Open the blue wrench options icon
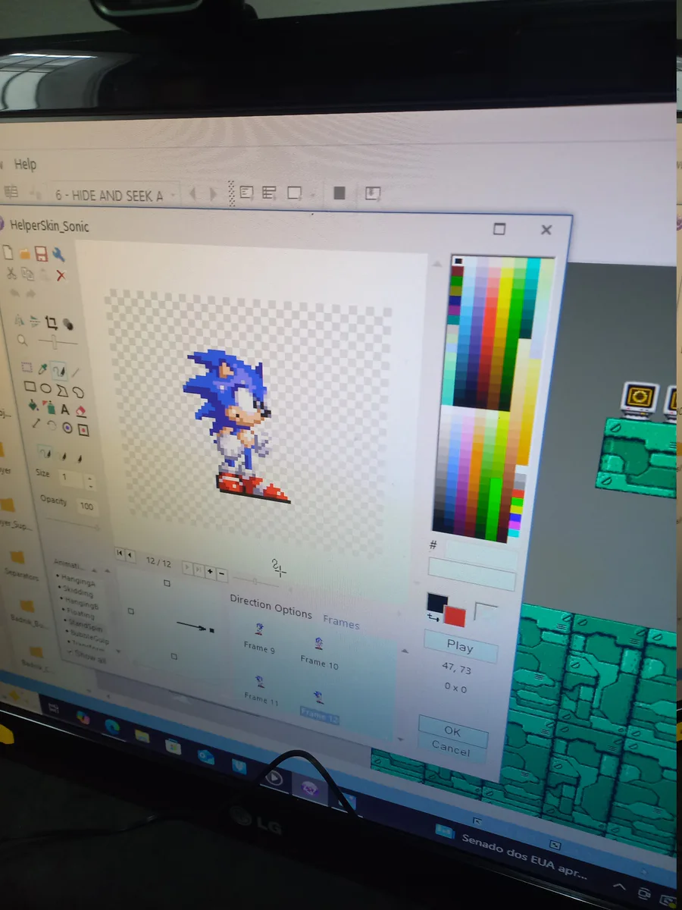The height and width of the screenshot is (910, 682). [x=58, y=255]
